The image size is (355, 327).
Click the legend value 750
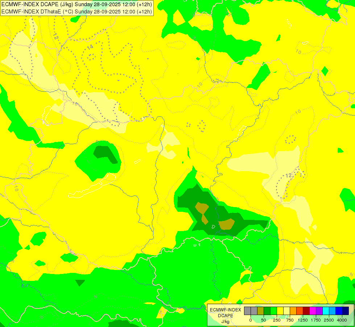(290, 320)
